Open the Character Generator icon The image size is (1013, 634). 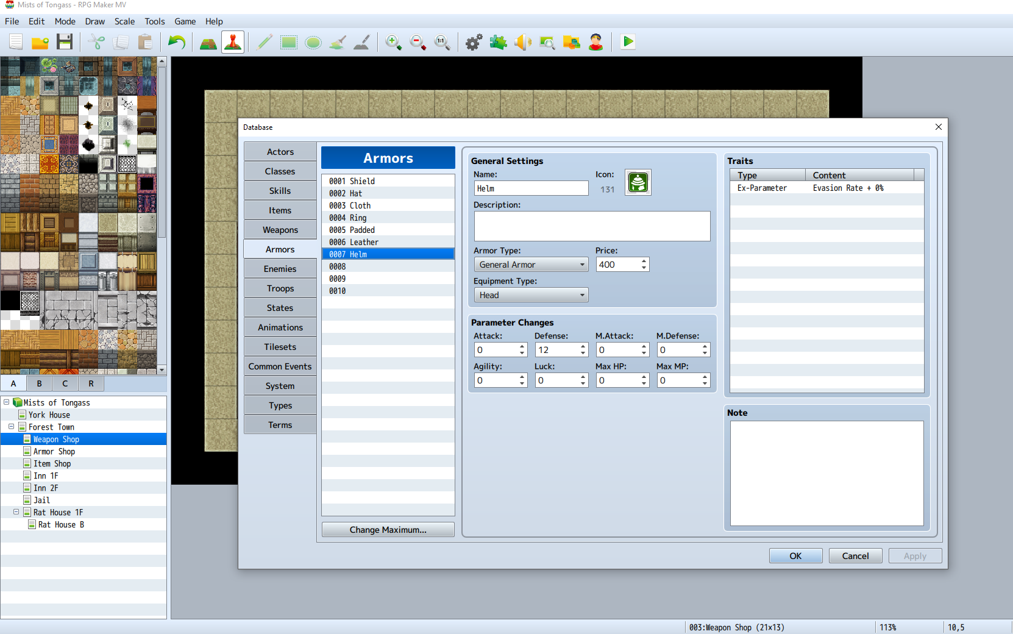pyautogui.click(x=595, y=42)
